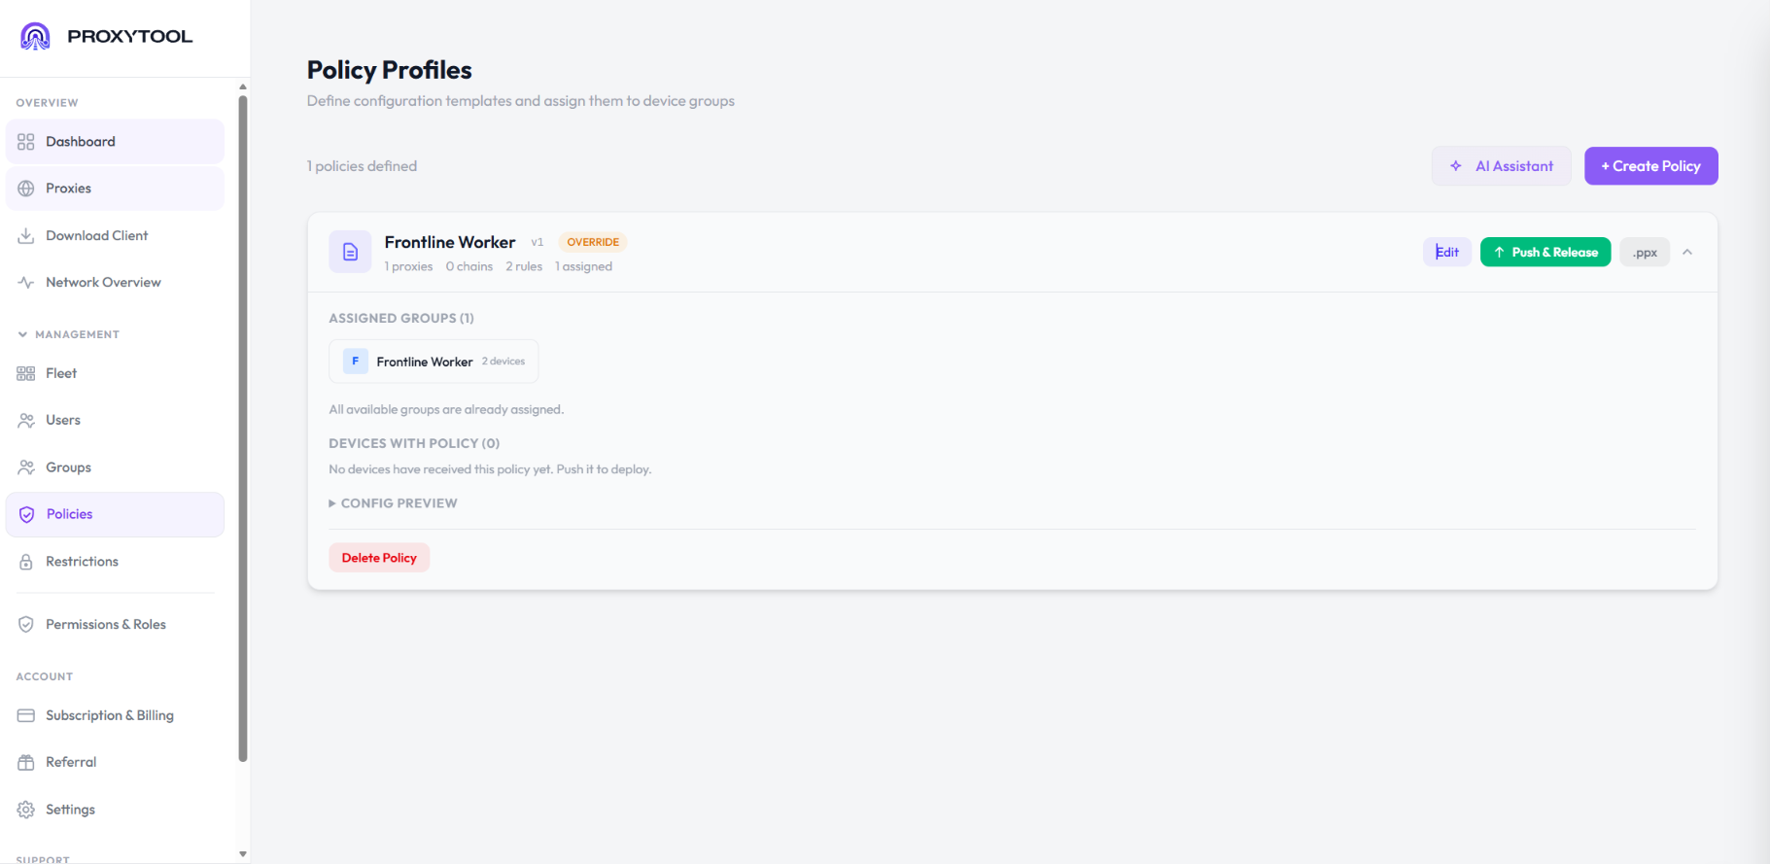Open Download Client page

(x=115, y=235)
